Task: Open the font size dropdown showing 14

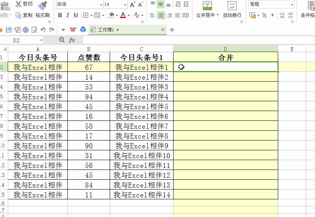Action: coord(125,5)
